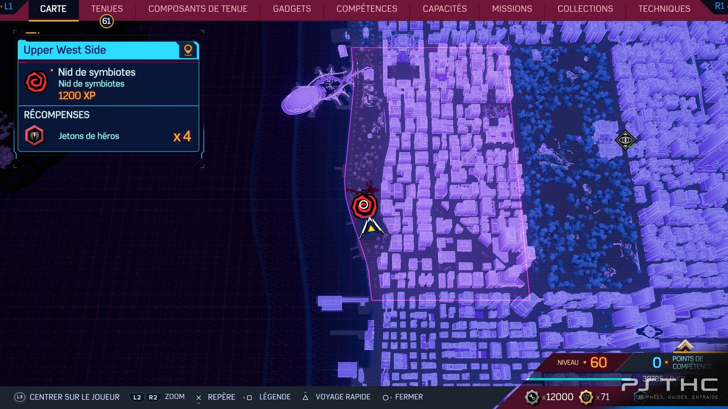Click the Nid de symbiotes heading

click(97, 72)
